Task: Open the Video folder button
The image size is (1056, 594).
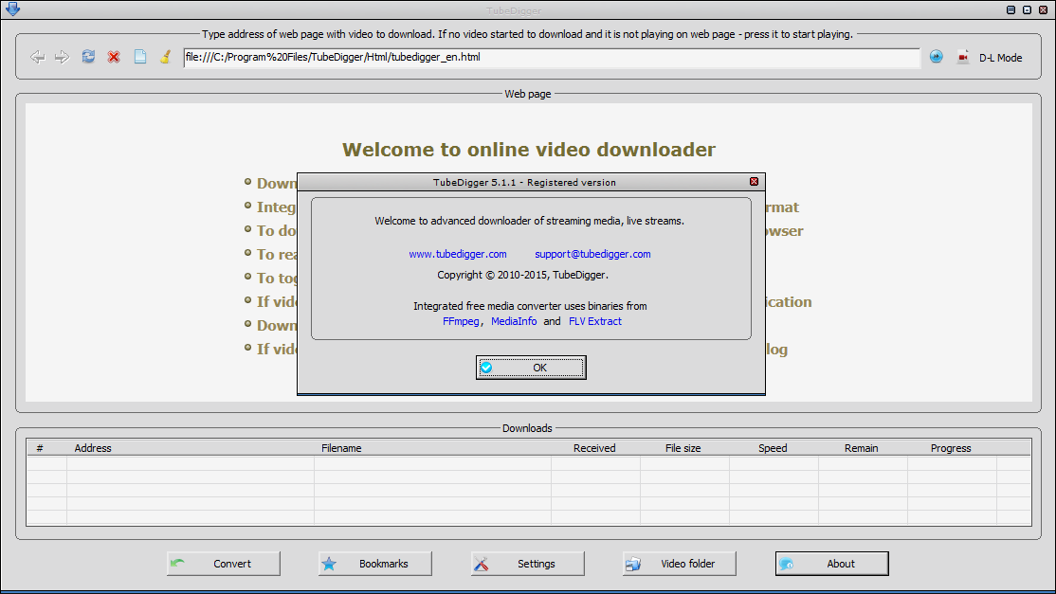Action: (x=680, y=564)
